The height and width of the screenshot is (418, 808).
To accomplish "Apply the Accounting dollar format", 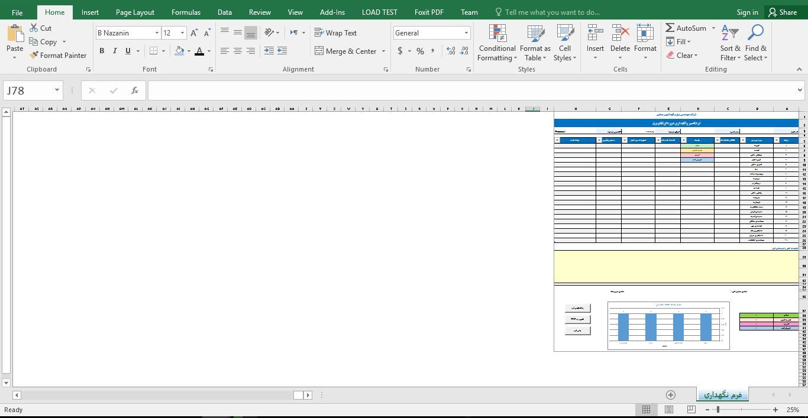I will [400, 51].
